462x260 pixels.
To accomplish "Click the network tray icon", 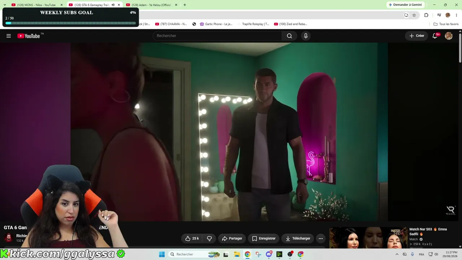I will tap(430, 254).
